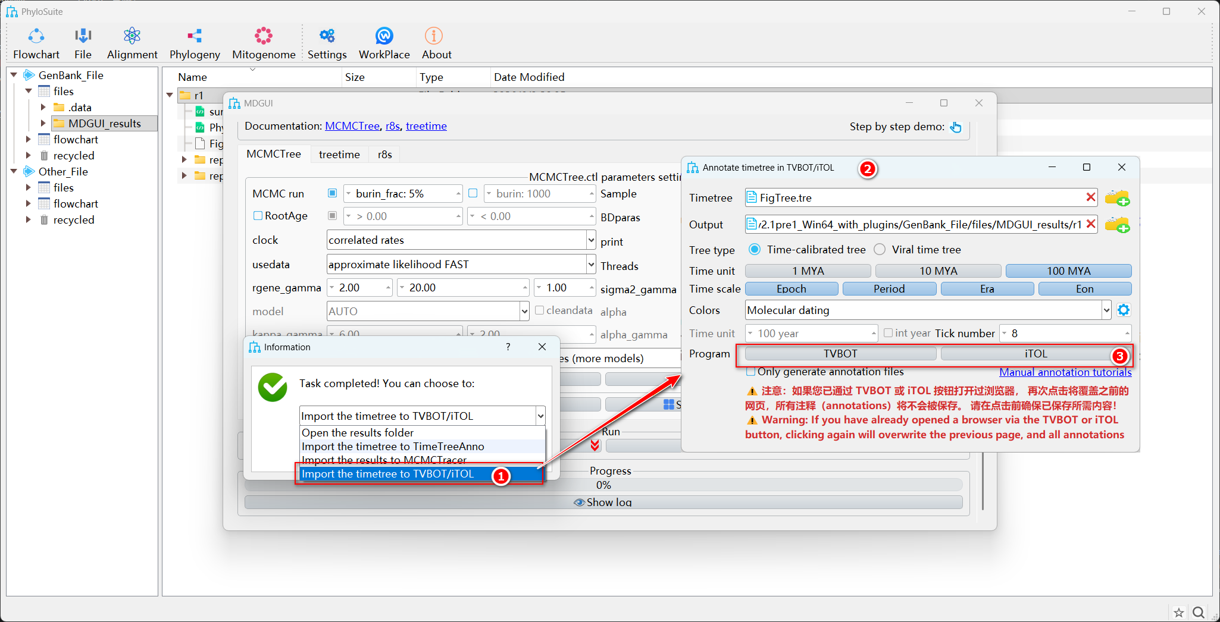Open the Mitogenome toolbar icon
1220x622 pixels.
[264, 43]
